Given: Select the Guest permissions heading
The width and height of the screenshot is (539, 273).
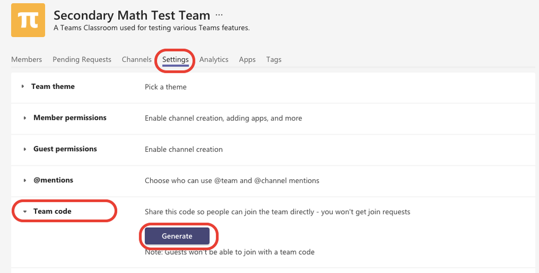Looking at the screenshot, I should [65, 149].
